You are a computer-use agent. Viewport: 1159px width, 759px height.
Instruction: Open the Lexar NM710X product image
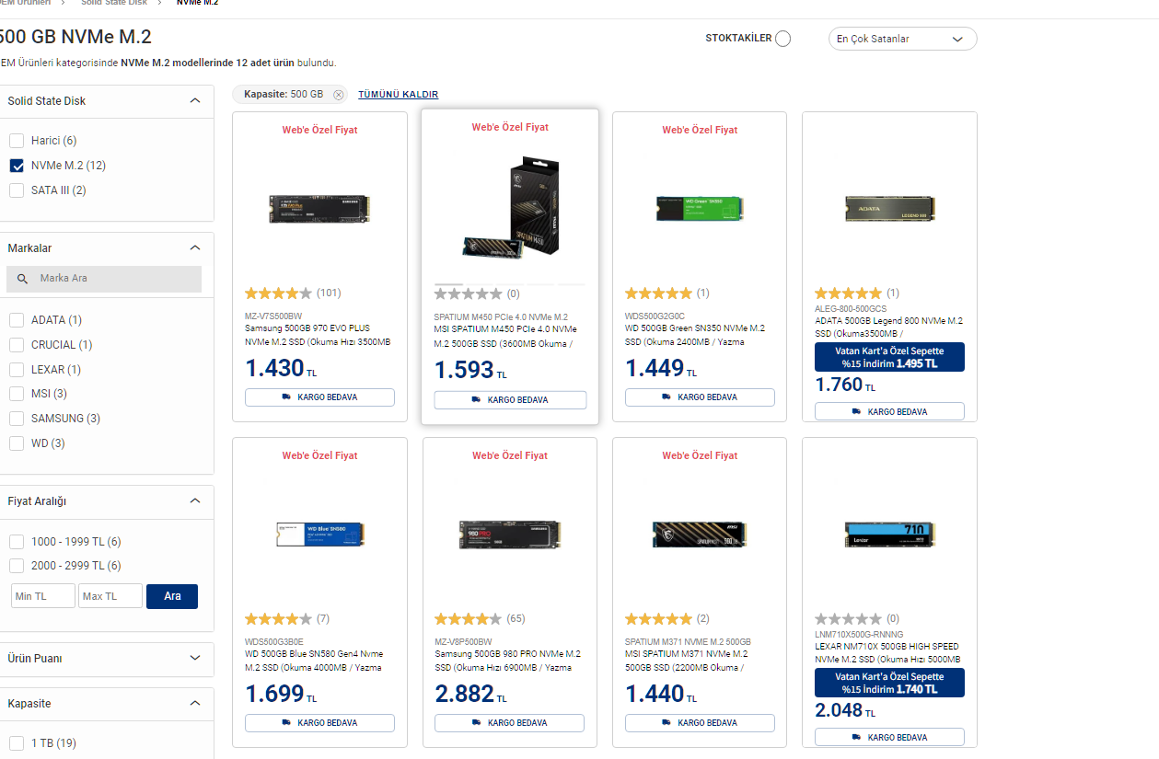[889, 535]
